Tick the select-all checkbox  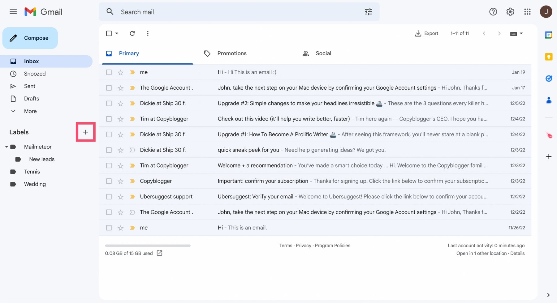(109, 33)
